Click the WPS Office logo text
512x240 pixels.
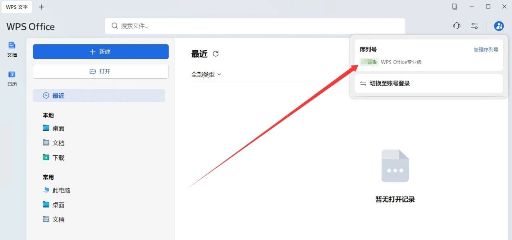(x=31, y=27)
